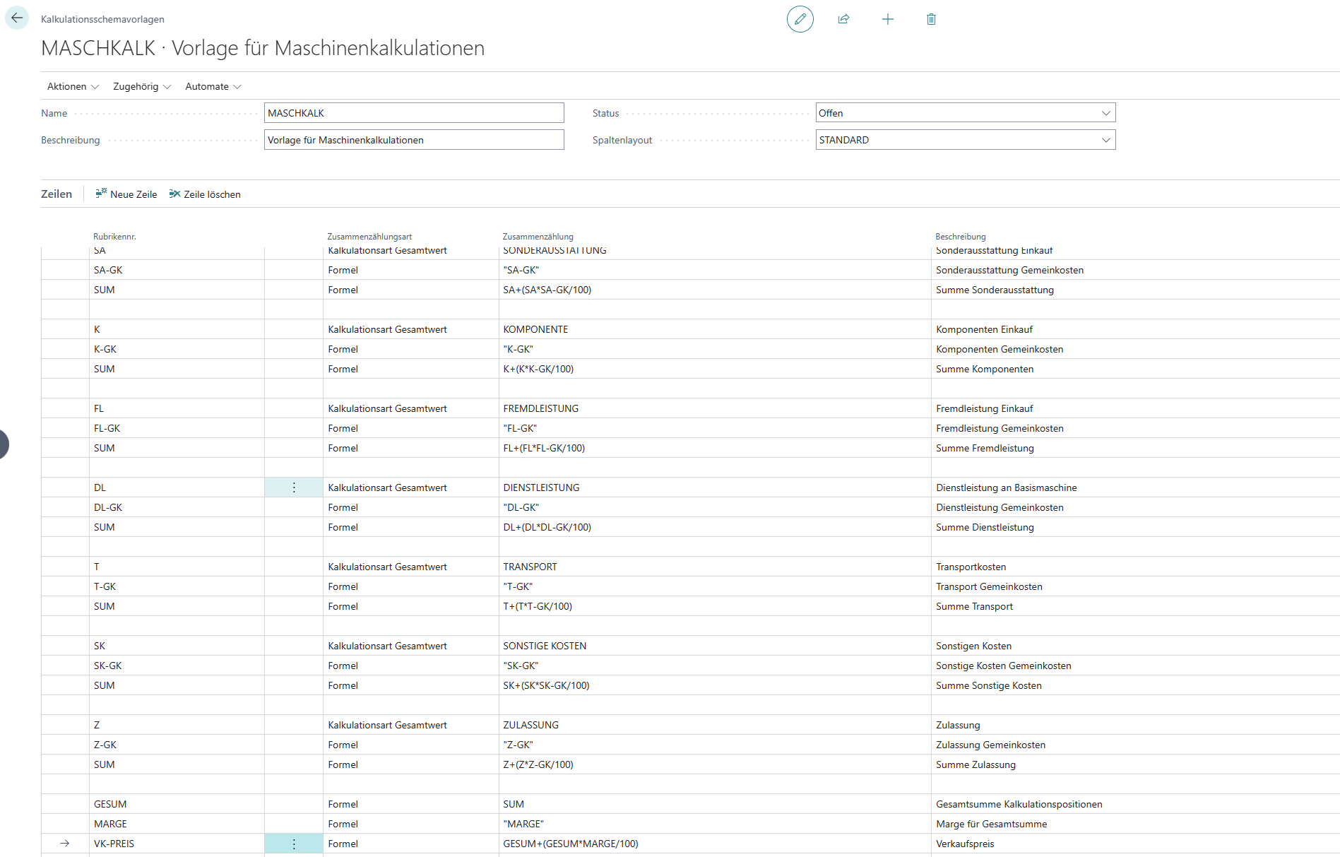Viewport: 1340px width, 857px height.
Task: Create a new record with plus icon
Action: (887, 19)
